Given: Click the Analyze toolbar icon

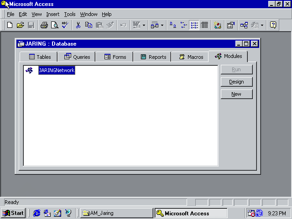Looking at the screenshot, I should coord(155,25).
